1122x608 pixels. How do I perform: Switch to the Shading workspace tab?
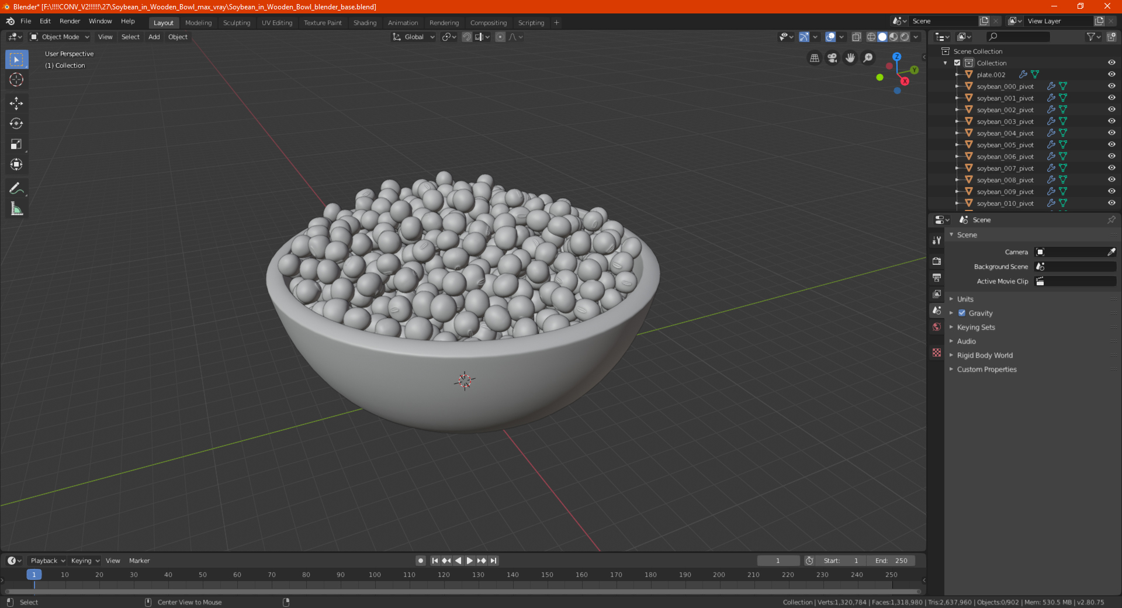coord(365,23)
